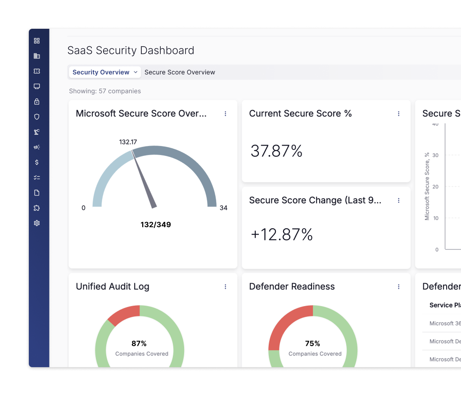Open the padlock icon in sidebar
The image size is (461, 396).
tap(37, 102)
